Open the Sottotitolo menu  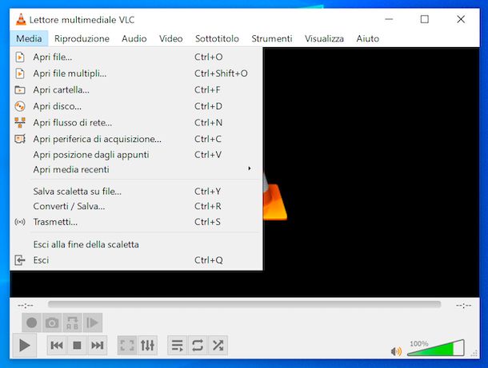tap(217, 38)
